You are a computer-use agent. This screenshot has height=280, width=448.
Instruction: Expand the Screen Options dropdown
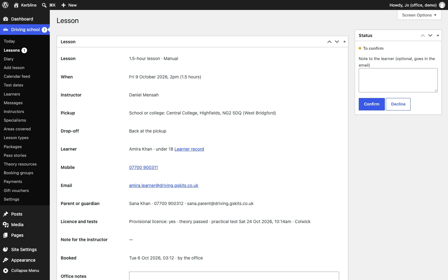[419, 15]
